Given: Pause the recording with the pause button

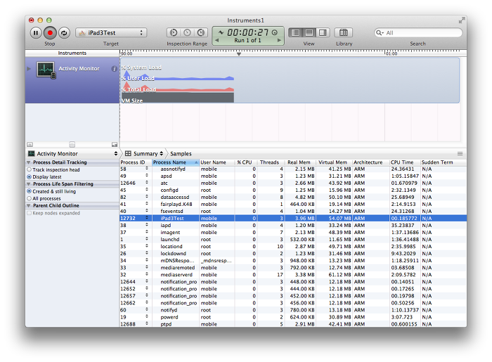Looking at the screenshot, I should pyautogui.click(x=36, y=33).
